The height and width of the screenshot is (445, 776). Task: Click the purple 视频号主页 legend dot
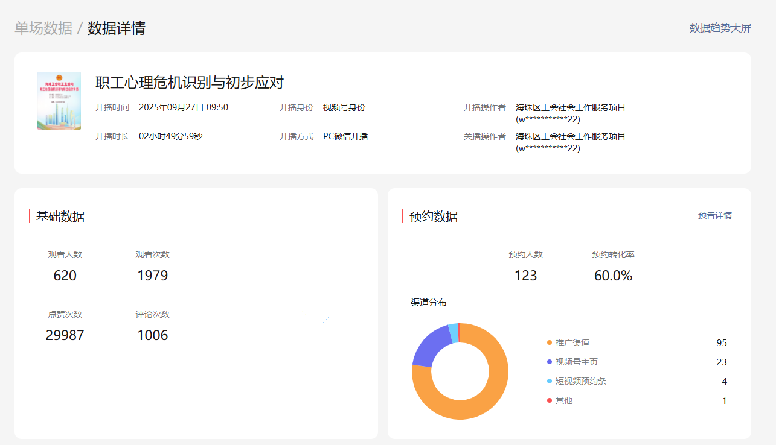pyautogui.click(x=549, y=362)
